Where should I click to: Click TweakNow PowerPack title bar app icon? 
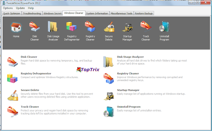(x=4, y=3)
